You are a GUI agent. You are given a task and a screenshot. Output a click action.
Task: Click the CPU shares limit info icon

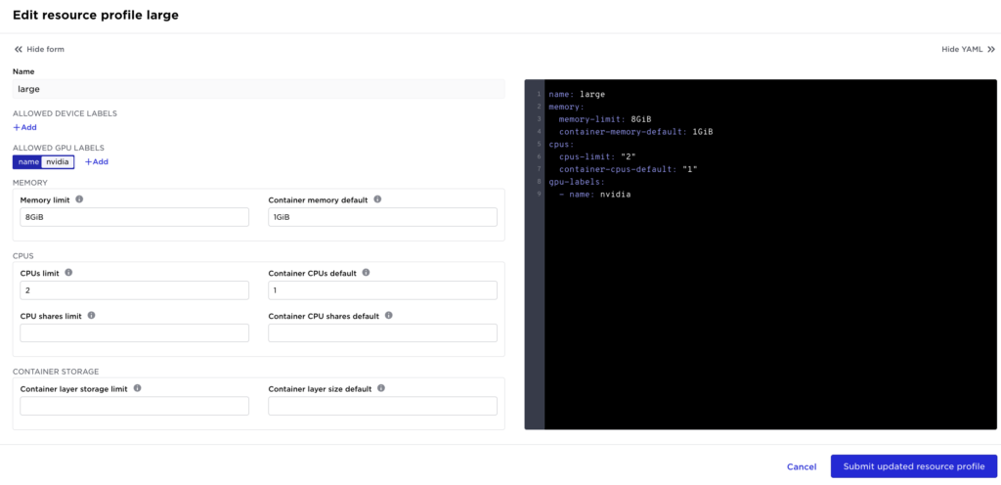tap(91, 315)
